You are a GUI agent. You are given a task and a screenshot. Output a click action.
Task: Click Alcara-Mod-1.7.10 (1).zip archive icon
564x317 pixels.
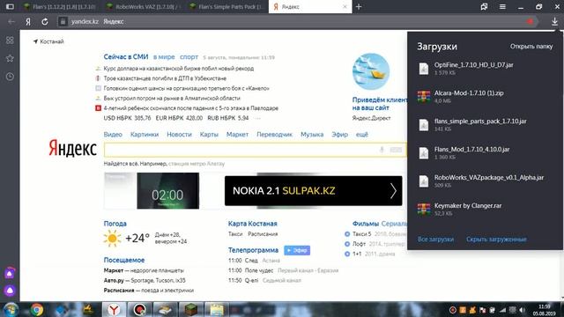click(x=424, y=96)
